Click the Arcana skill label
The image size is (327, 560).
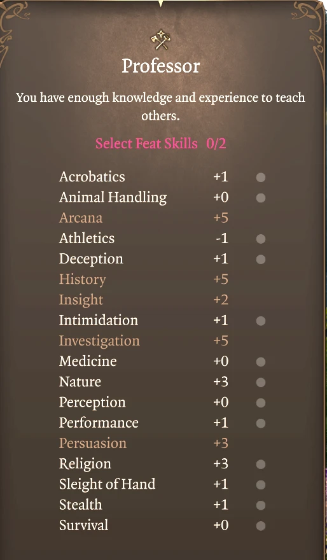pos(81,218)
